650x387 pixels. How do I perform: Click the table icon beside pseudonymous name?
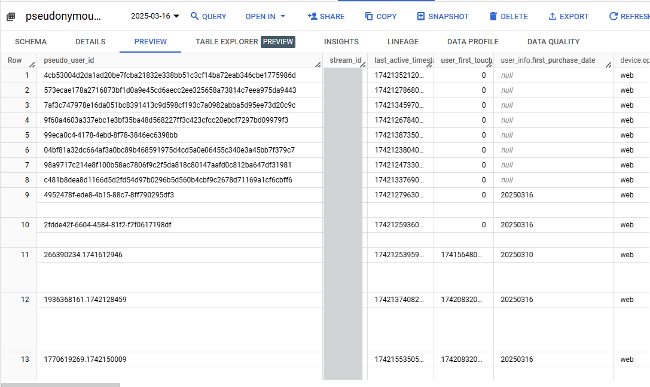coord(11,17)
